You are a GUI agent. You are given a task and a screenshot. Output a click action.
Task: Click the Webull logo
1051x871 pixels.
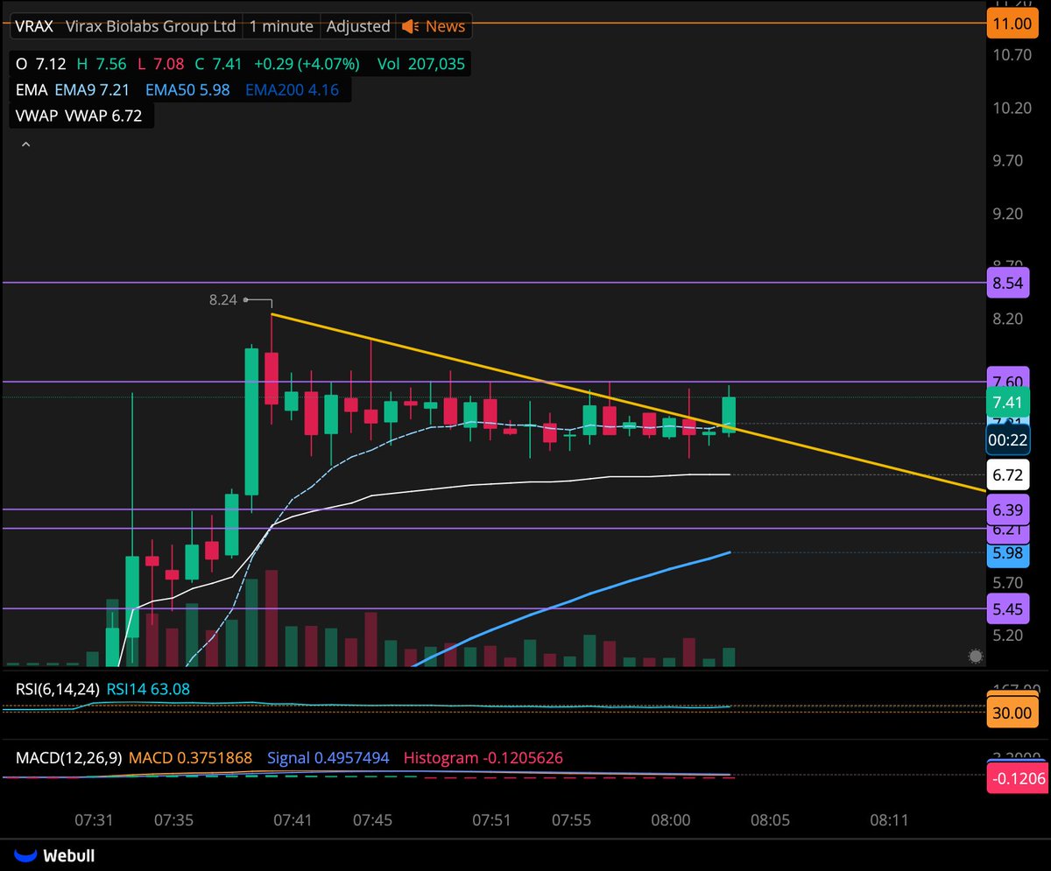point(54,855)
